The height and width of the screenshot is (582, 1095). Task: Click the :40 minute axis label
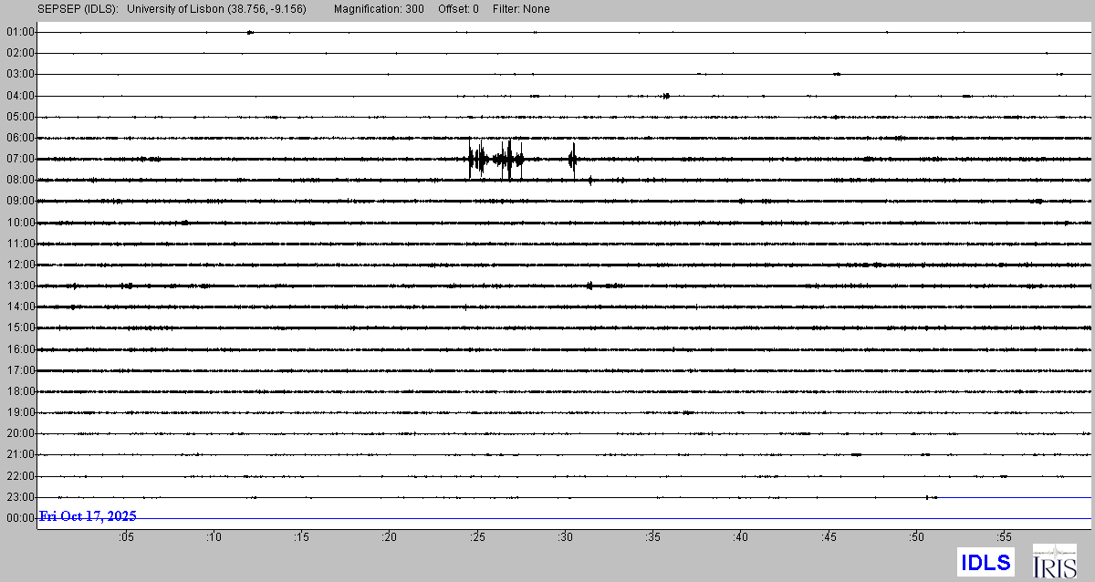click(x=740, y=537)
